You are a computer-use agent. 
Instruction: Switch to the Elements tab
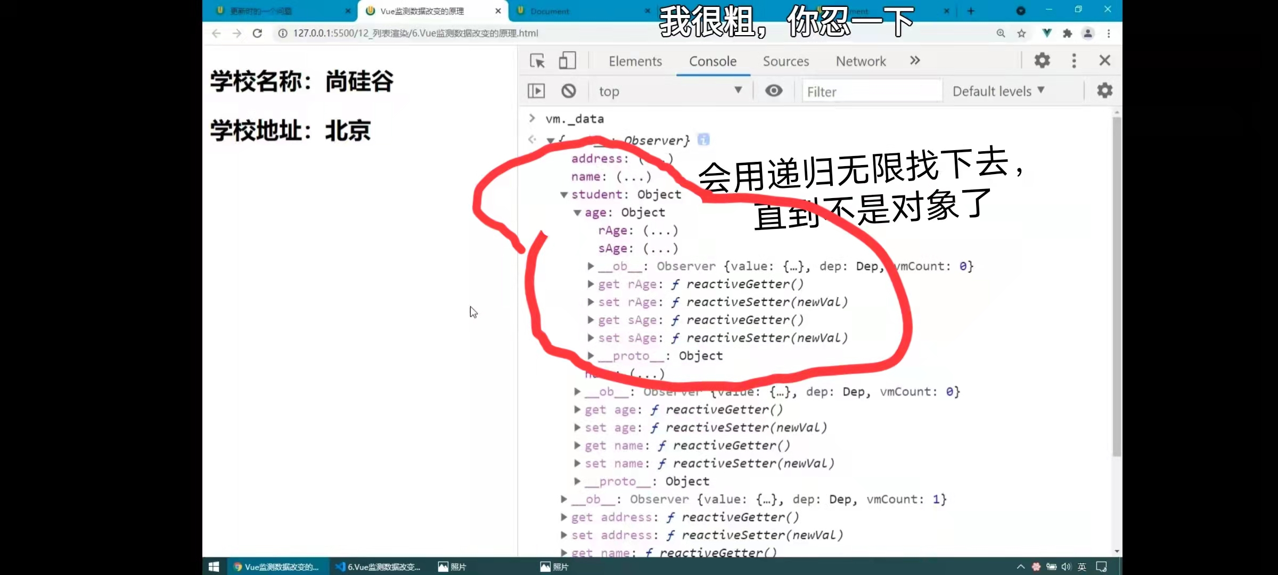635,61
